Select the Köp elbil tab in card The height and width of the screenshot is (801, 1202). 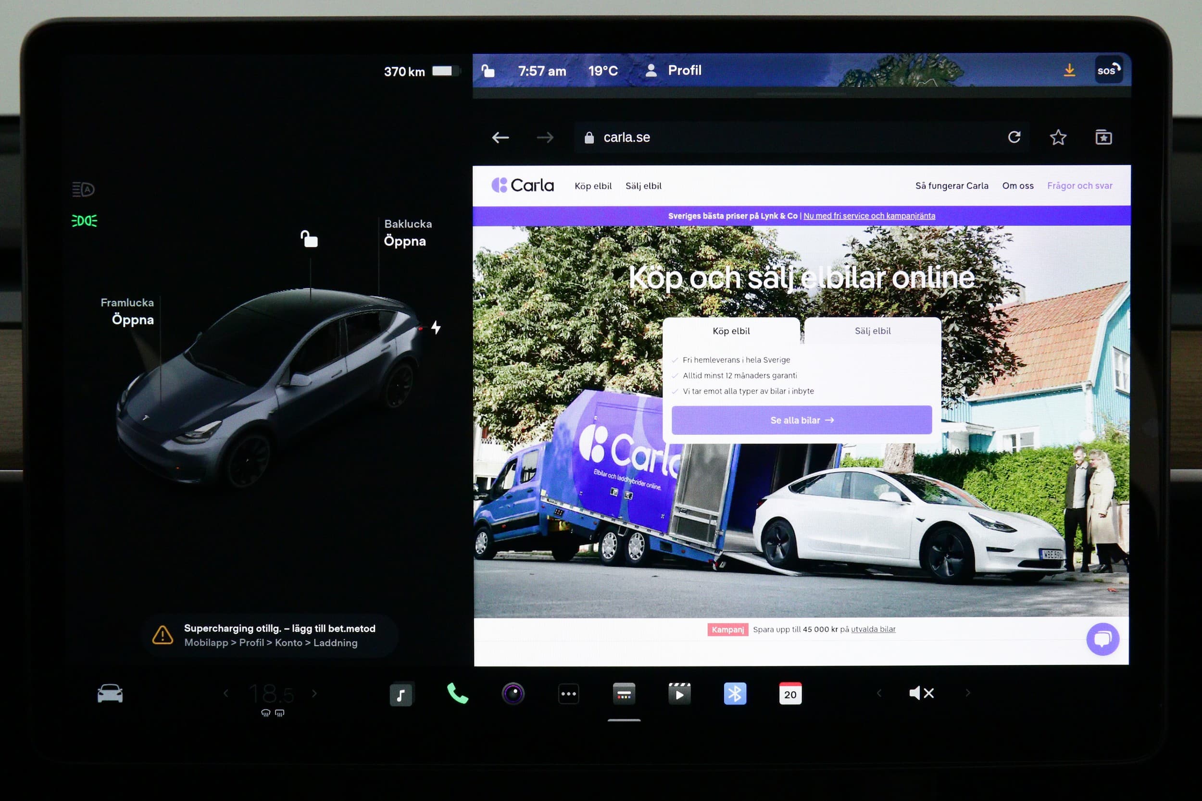pos(731,331)
